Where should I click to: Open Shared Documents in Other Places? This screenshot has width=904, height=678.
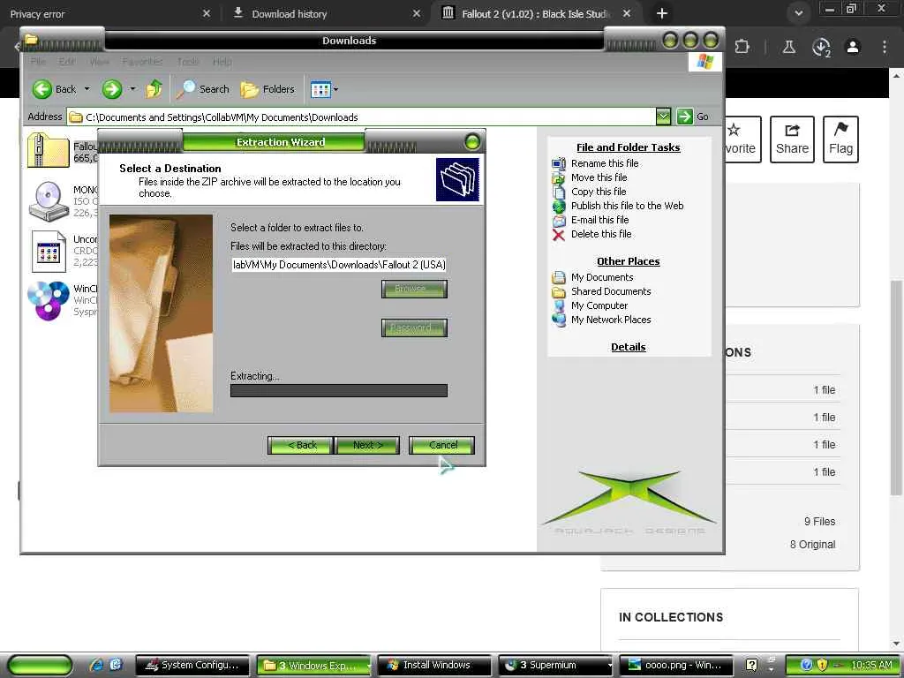click(611, 291)
